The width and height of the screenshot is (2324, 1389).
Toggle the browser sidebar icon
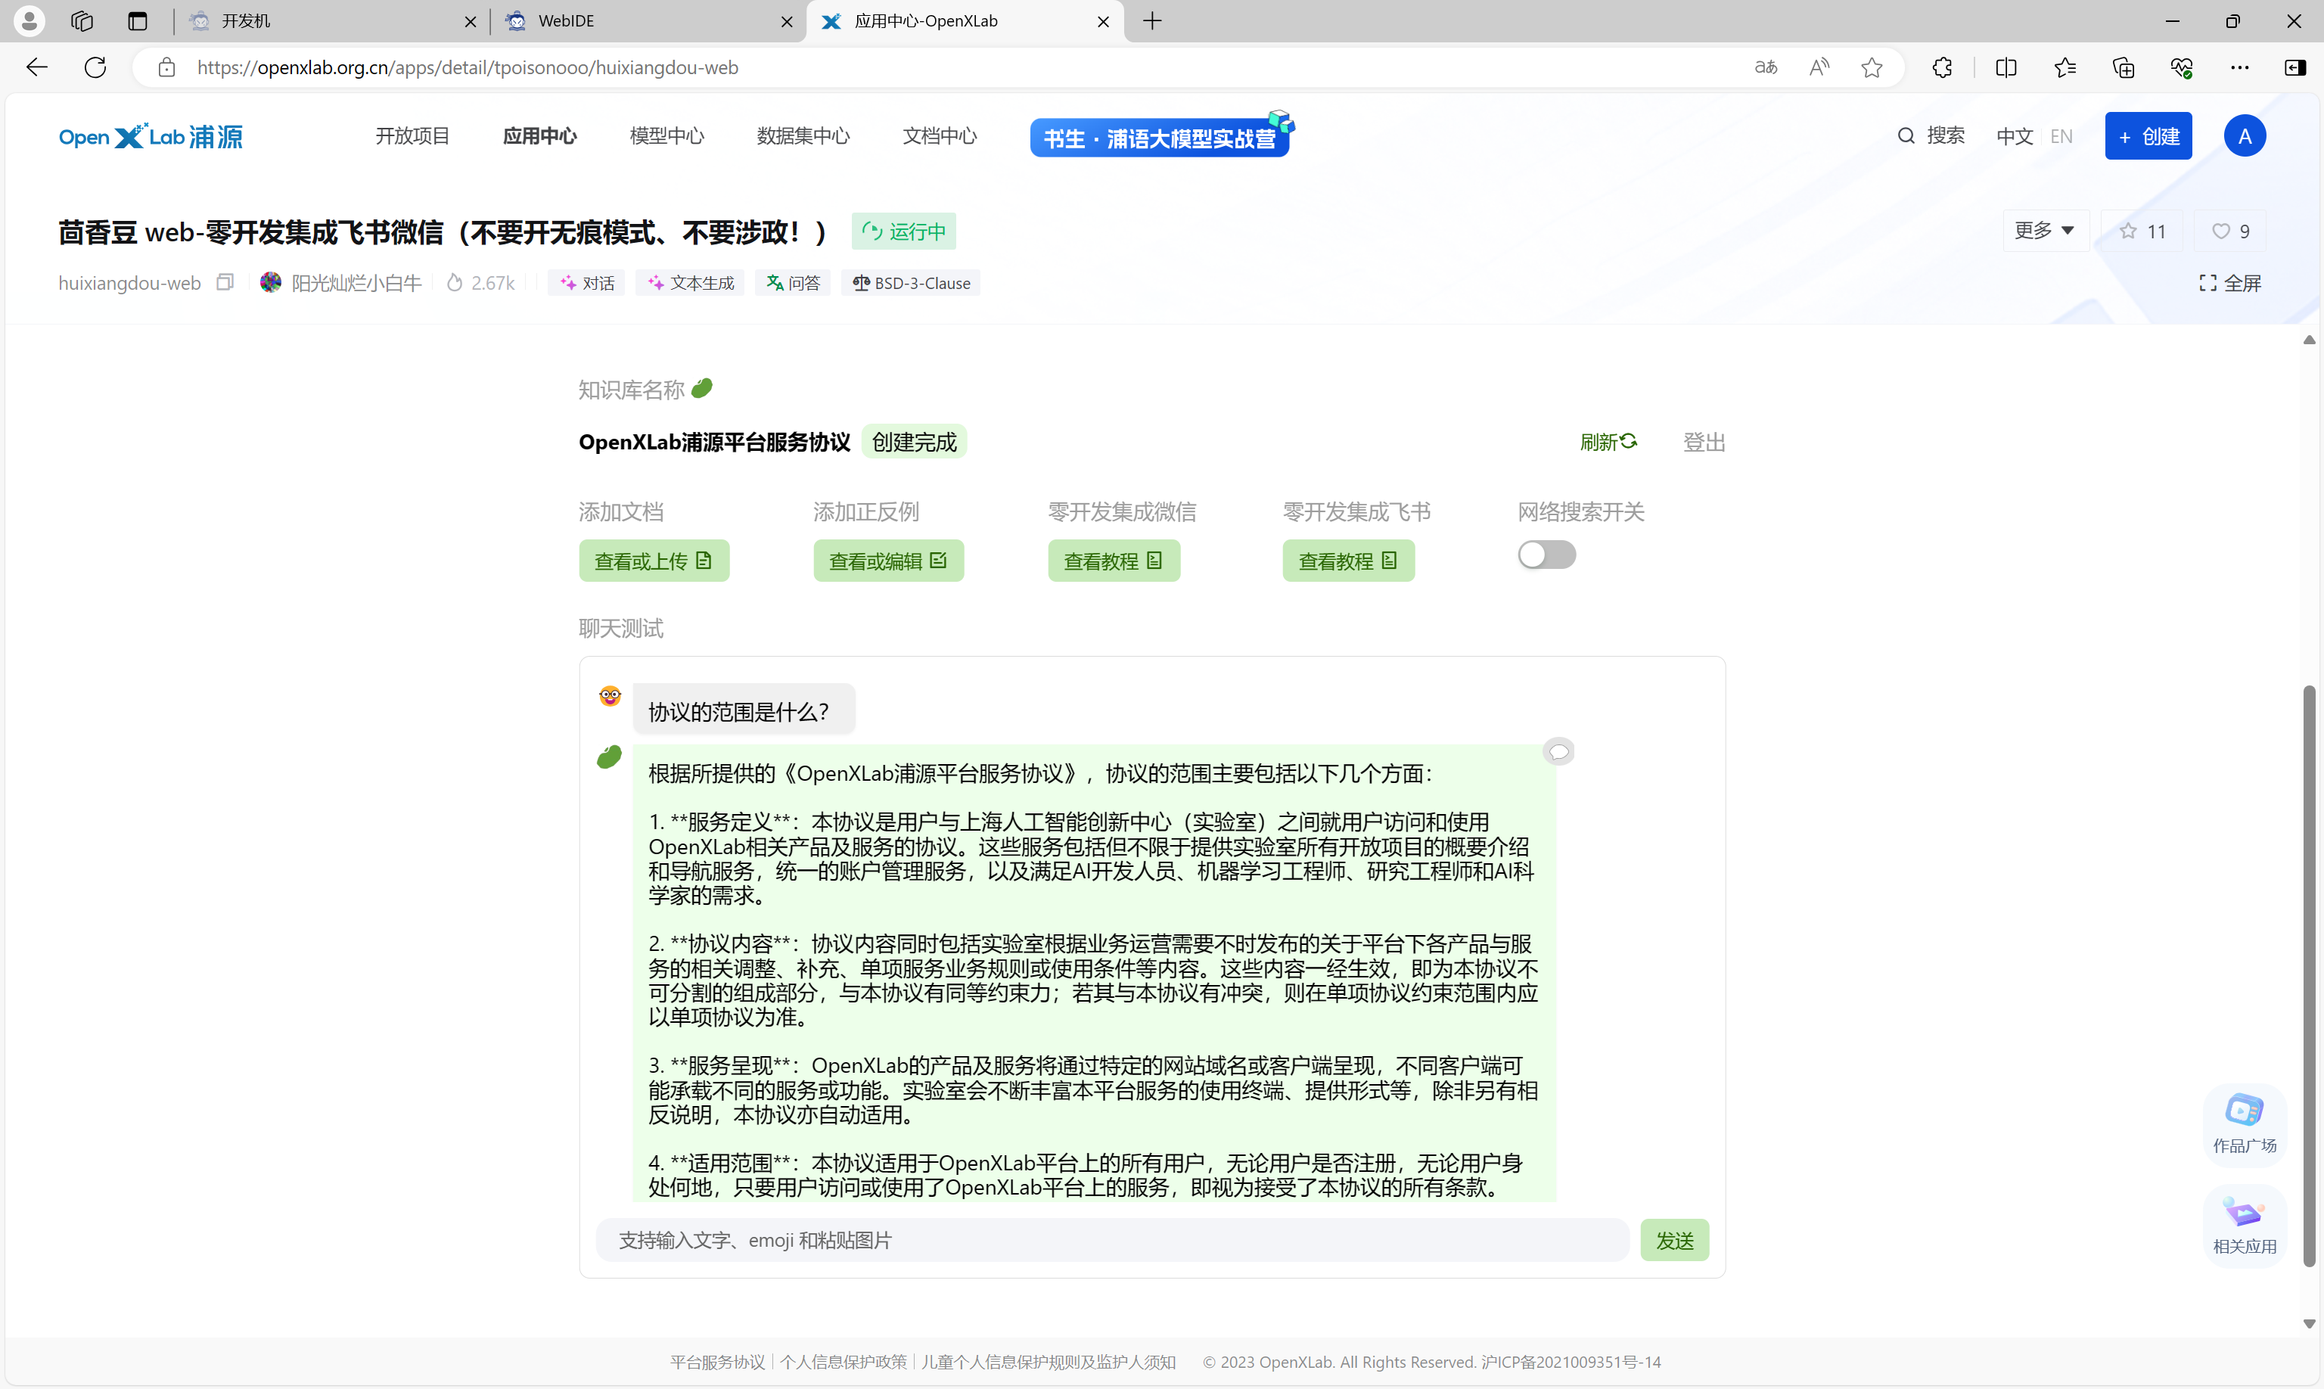2295,67
